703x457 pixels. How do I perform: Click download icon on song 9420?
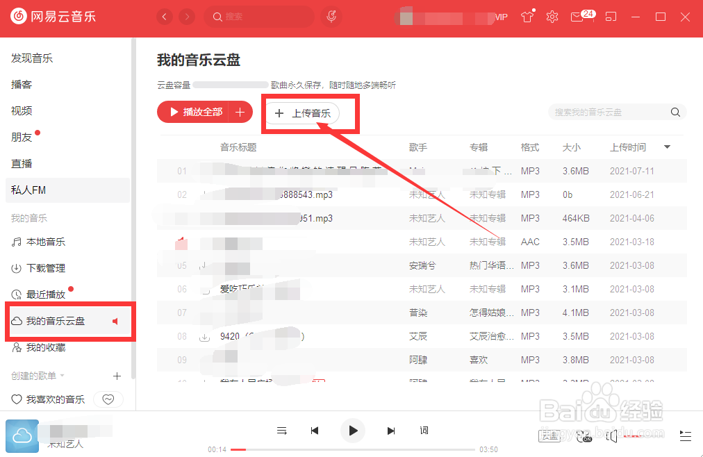[x=204, y=337]
